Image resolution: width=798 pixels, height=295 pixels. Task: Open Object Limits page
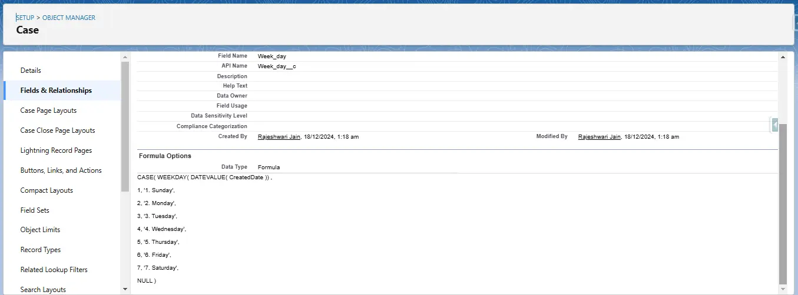pyautogui.click(x=40, y=230)
